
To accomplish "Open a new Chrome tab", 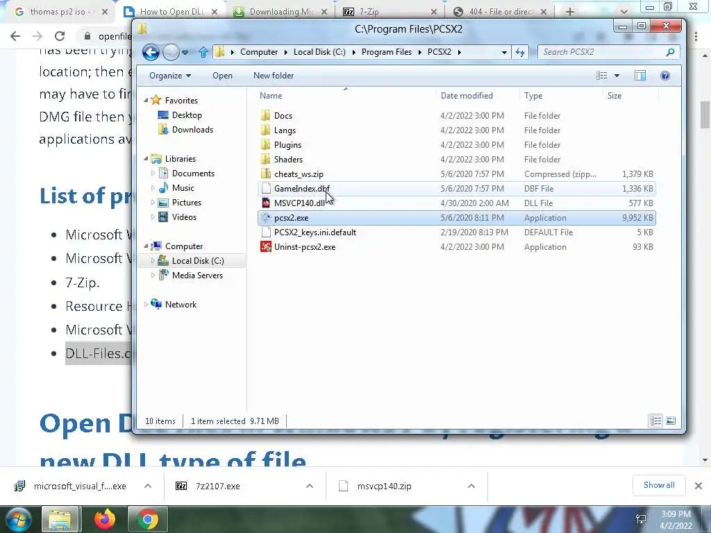I will coord(570,12).
